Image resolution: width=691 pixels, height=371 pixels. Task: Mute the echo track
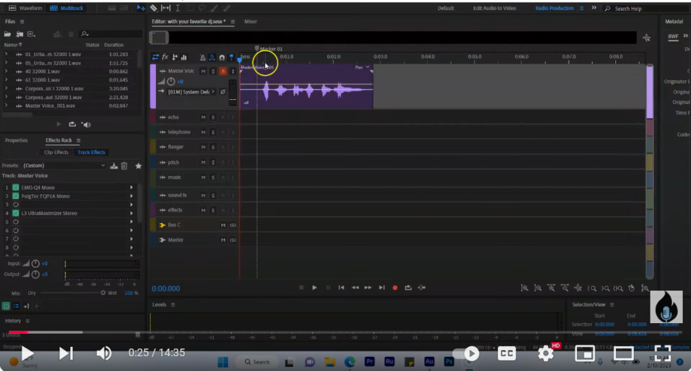point(203,117)
